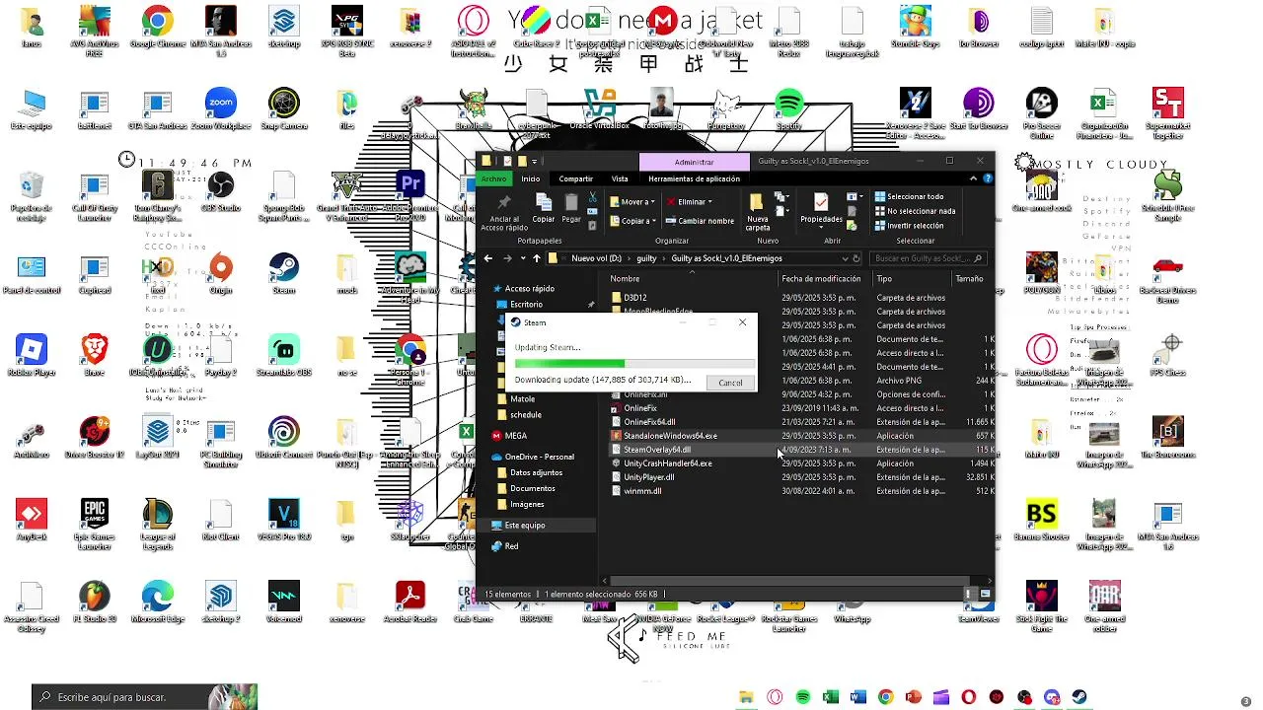
Task: Click the Steam update progress bar
Action: (634, 364)
